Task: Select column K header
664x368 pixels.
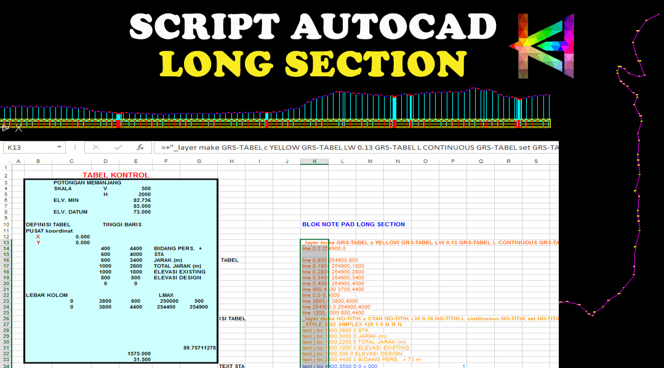Action: [x=314, y=161]
